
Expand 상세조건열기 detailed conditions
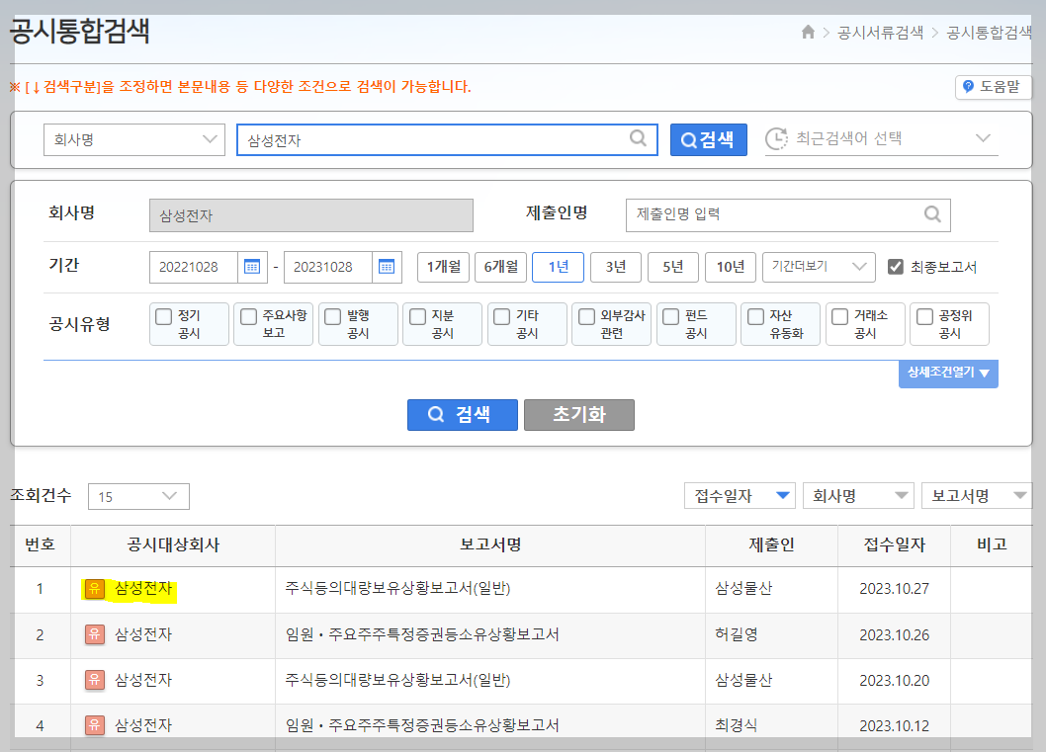(x=948, y=373)
